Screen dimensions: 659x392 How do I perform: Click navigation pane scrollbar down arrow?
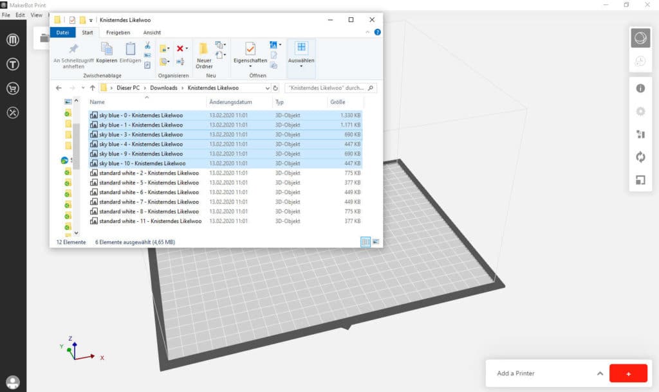coord(76,233)
